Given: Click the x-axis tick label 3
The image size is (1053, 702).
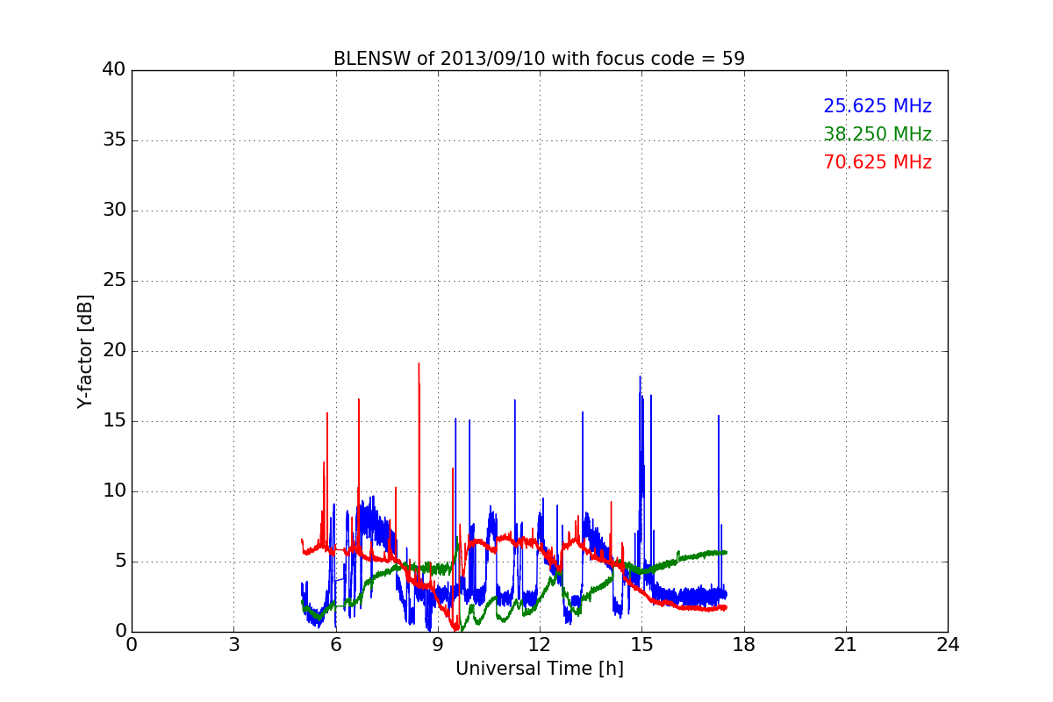Looking at the screenshot, I should [233, 644].
